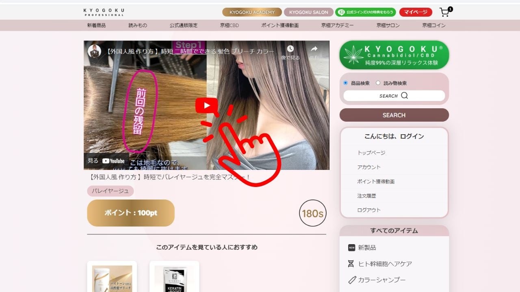Screen dimensions: 520x292
Task: Click the Watch Later clock icon
Action: coord(290,49)
